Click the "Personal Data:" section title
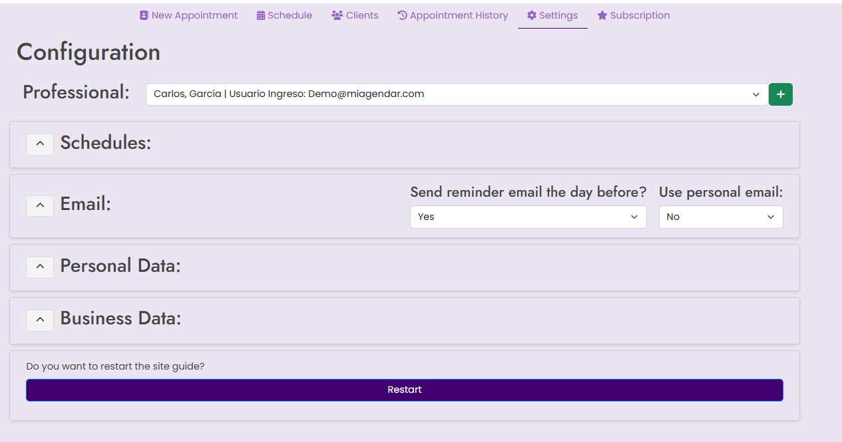Screen dimensions: 842x442 tap(120, 266)
